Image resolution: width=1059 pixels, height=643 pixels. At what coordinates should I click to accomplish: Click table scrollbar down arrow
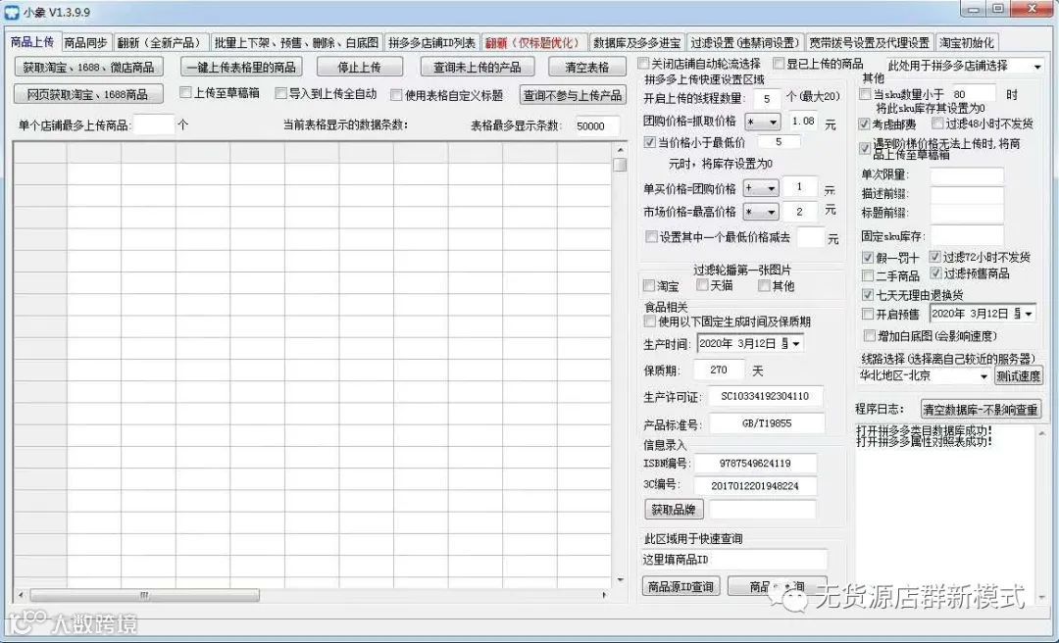tap(620, 580)
